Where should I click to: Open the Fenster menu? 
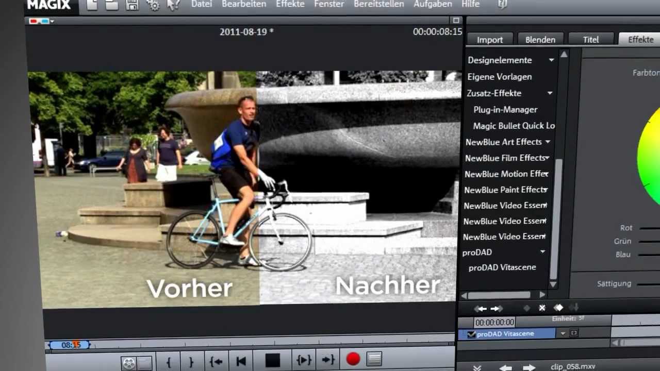(329, 4)
